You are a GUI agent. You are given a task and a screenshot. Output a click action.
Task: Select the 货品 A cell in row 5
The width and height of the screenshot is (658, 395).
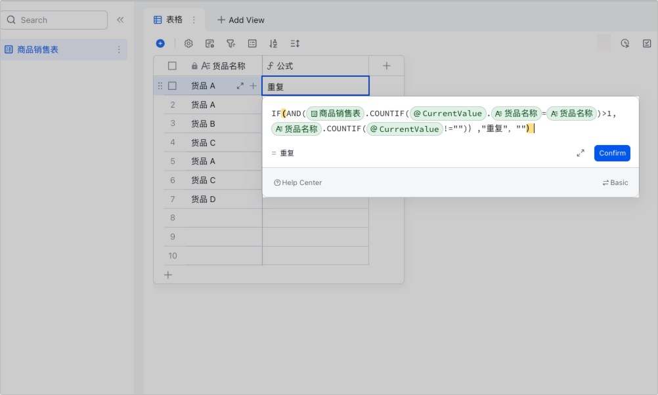pos(224,161)
